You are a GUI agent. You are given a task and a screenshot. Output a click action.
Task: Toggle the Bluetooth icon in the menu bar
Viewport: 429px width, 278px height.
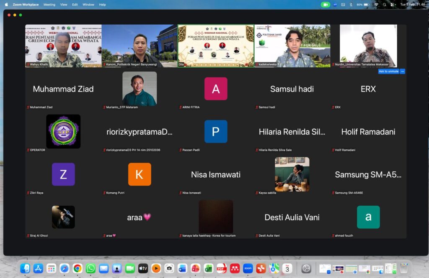(351, 5)
